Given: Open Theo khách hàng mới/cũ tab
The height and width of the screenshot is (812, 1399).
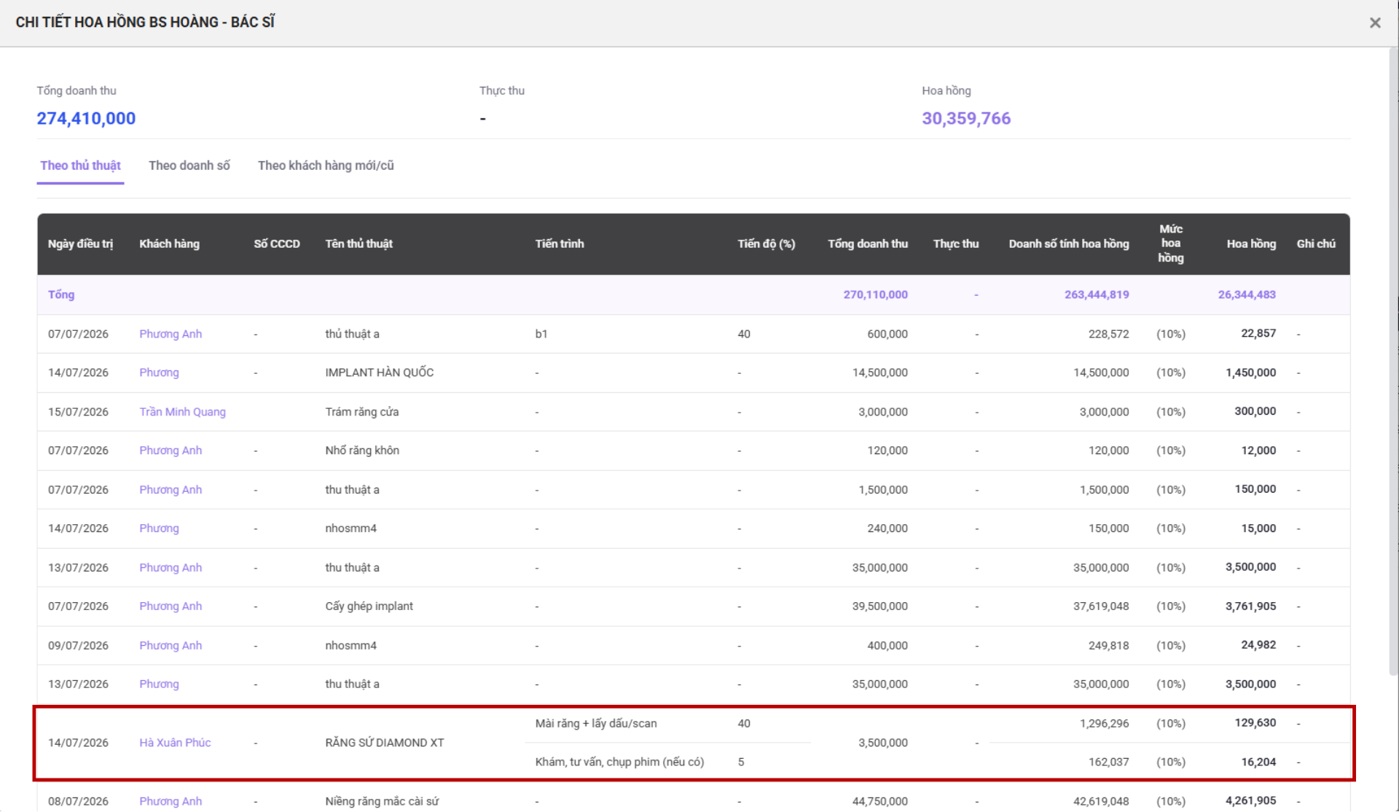Looking at the screenshot, I should click(x=326, y=165).
